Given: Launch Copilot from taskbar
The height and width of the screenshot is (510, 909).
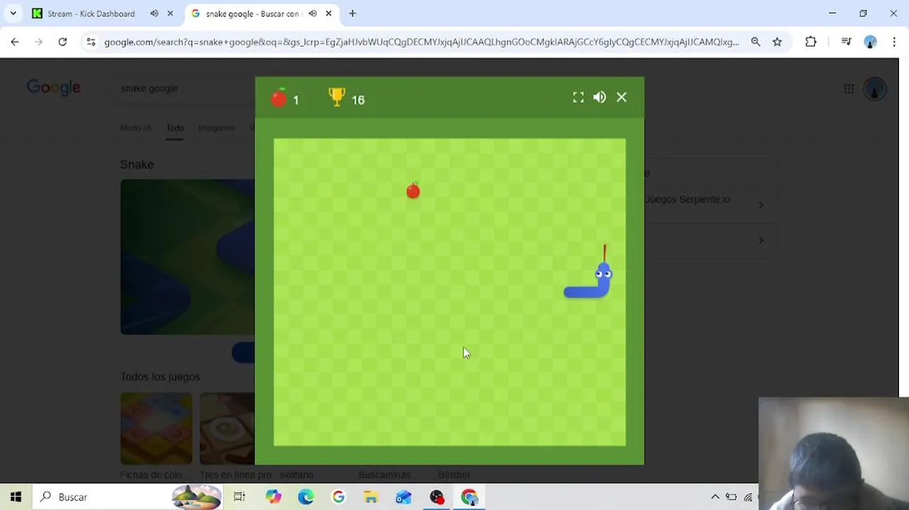Looking at the screenshot, I should pos(273,497).
